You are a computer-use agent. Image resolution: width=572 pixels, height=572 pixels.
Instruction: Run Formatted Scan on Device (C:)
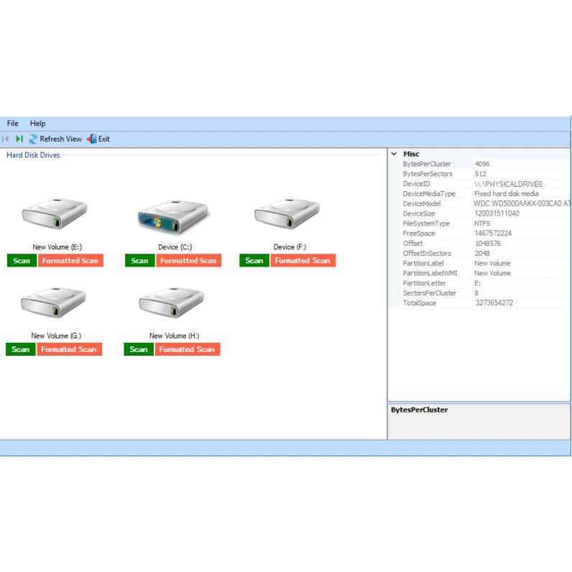click(188, 261)
